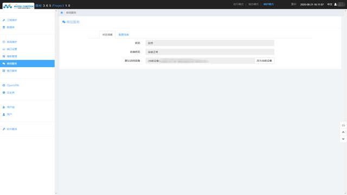Click the WeChat icon beside page title
Screen dimensions: 347x195
click(x=64, y=22)
